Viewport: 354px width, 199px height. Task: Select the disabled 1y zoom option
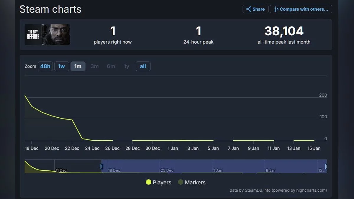127,66
